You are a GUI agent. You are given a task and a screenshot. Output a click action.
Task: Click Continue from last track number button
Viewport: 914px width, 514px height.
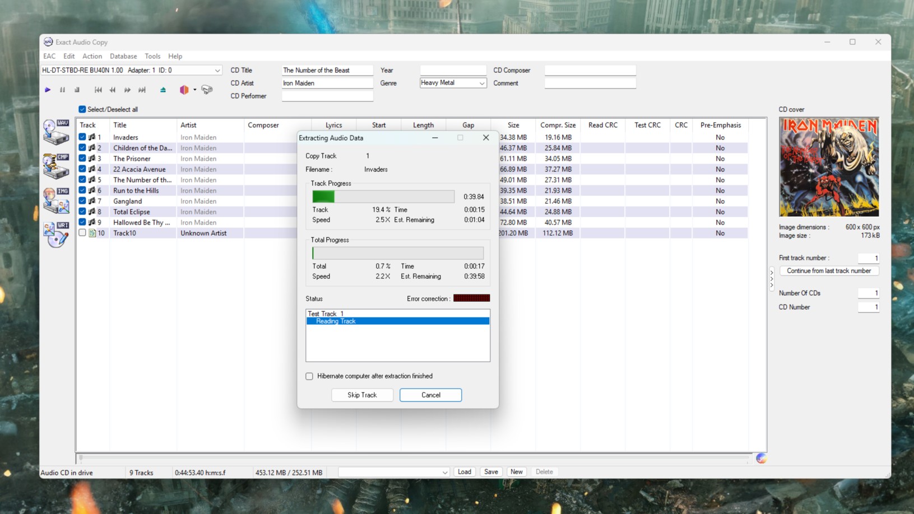coord(829,270)
